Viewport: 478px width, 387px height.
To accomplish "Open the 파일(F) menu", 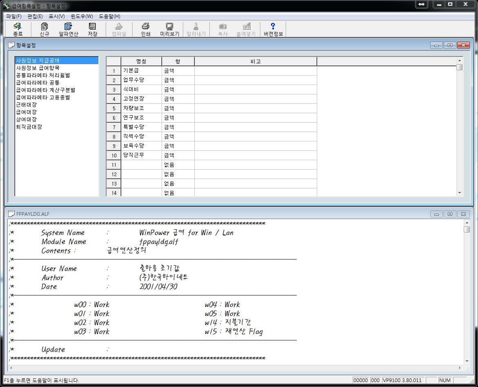I will pyautogui.click(x=14, y=16).
